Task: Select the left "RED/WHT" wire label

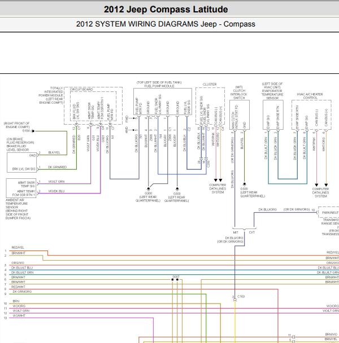Action: (19, 287)
